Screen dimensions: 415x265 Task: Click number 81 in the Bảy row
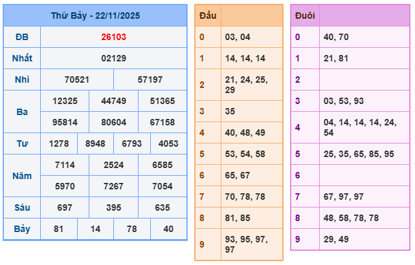59,229
